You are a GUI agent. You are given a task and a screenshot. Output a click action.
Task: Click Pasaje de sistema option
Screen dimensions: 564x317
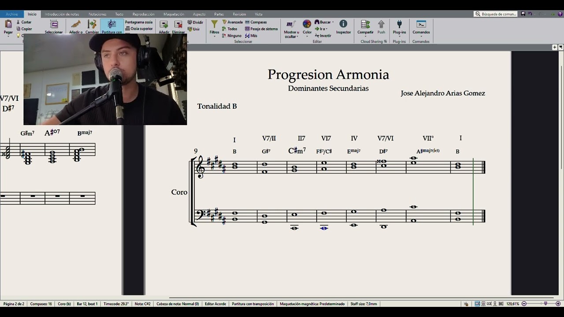coord(261,29)
